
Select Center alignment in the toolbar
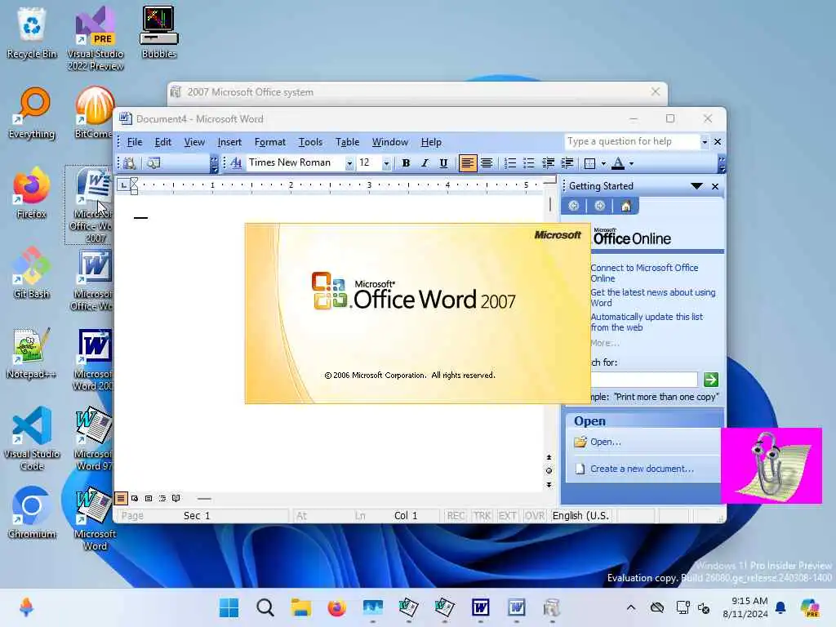[x=487, y=163]
